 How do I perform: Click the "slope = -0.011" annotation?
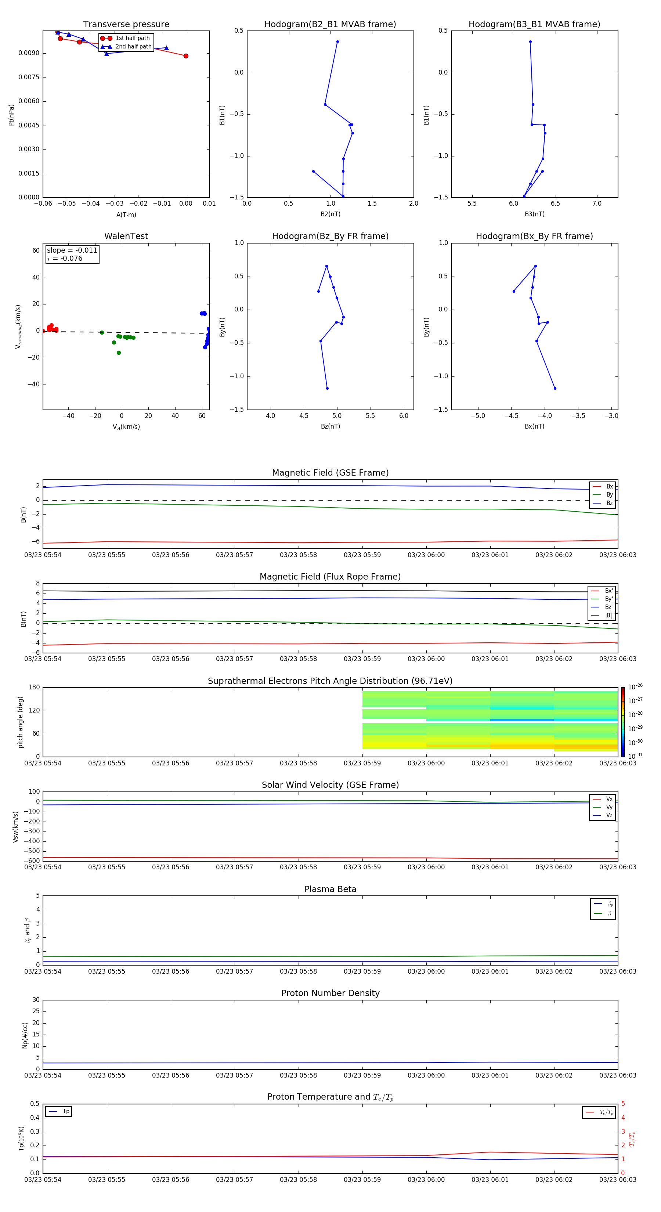point(72,250)
